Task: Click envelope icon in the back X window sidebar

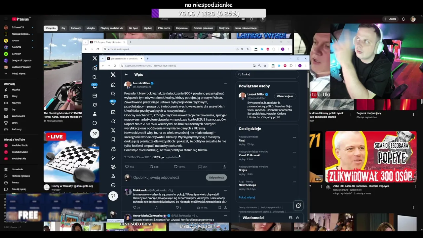Action: (95, 96)
